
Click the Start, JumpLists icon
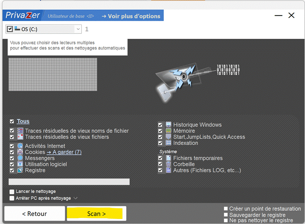click(x=169, y=137)
